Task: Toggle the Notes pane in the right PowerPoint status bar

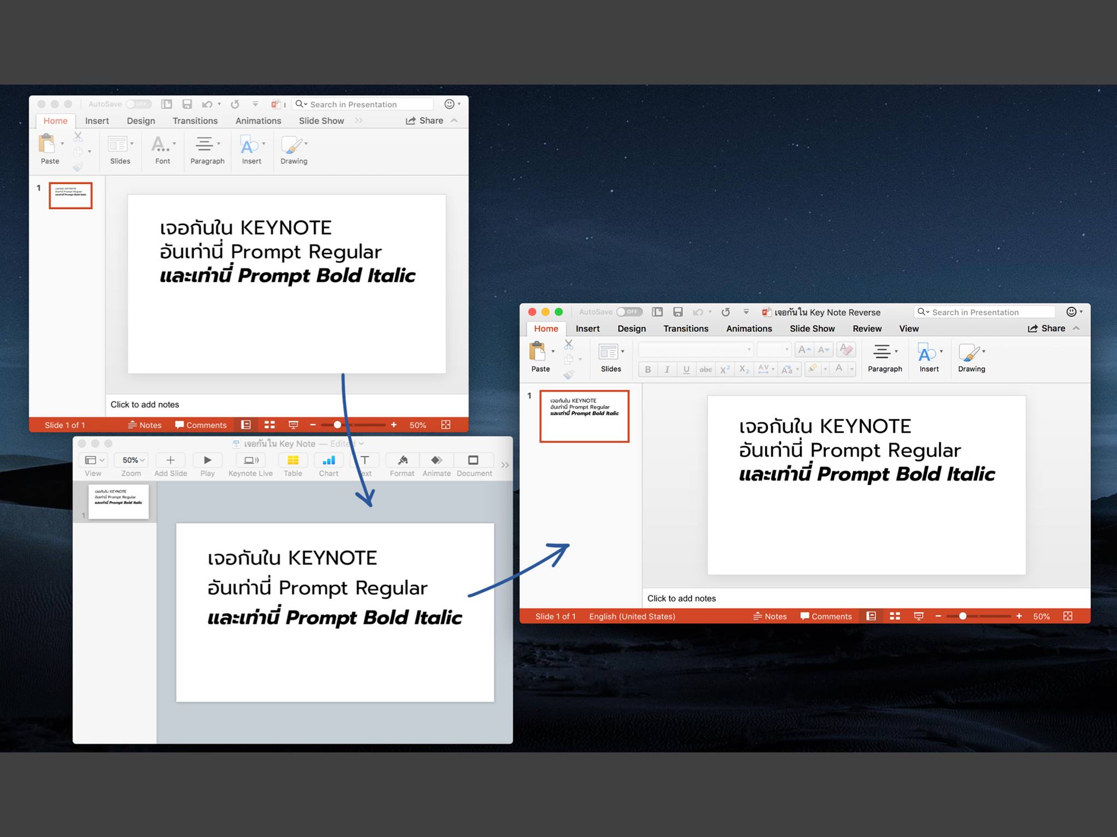Action: coord(770,616)
